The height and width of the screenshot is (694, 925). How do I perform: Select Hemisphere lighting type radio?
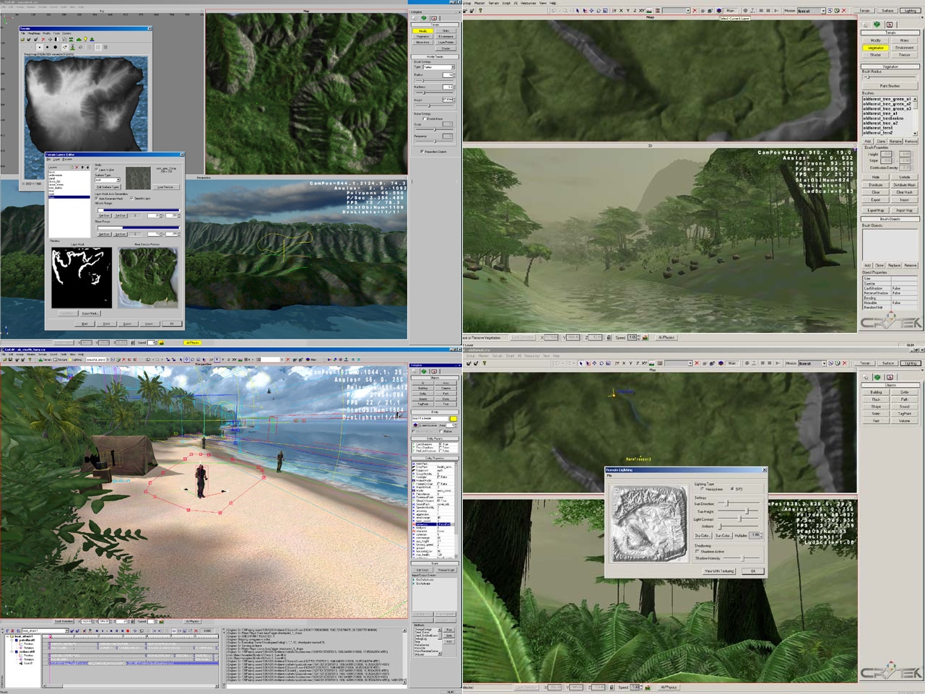click(x=703, y=489)
